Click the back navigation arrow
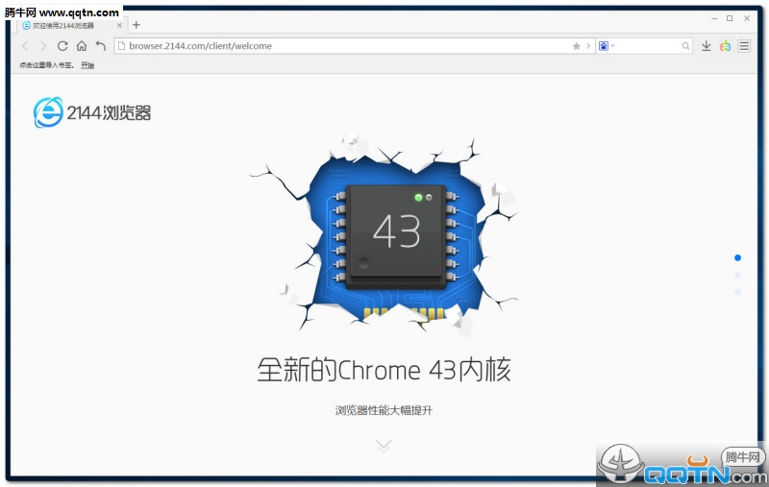The width and height of the screenshot is (769, 487). click(x=26, y=46)
